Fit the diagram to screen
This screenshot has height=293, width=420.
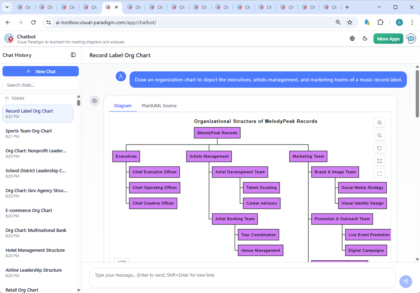pyautogui.click(x=380, y=161)
